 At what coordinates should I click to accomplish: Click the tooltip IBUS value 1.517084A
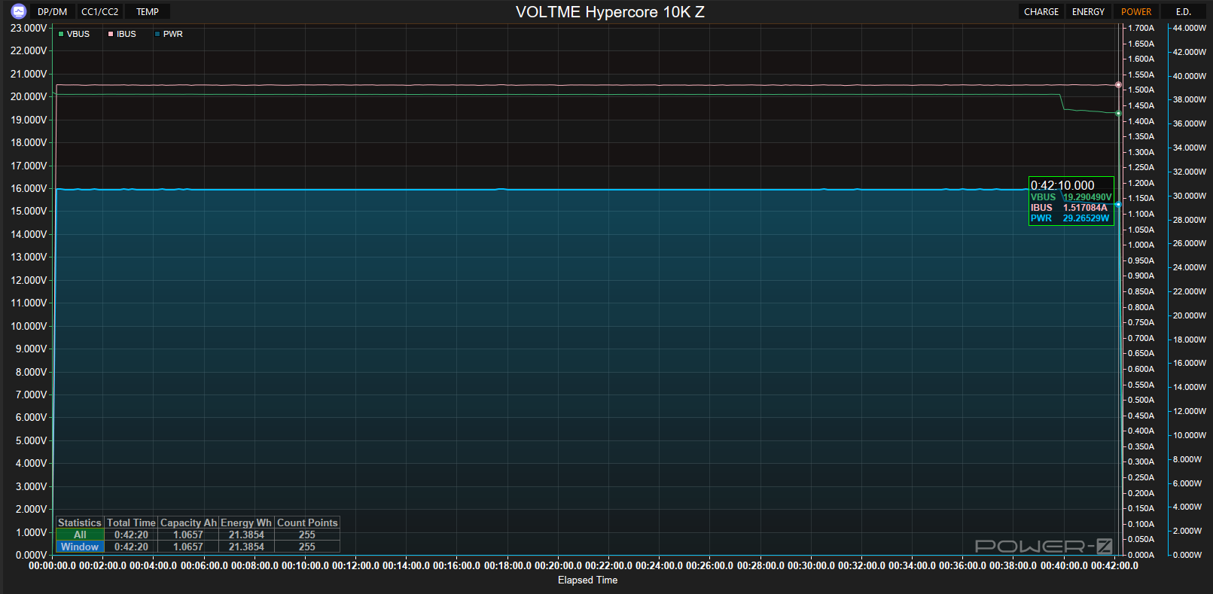coord(1085,208)
